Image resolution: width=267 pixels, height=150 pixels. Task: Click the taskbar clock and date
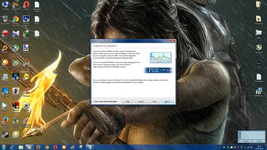(259, 147)
